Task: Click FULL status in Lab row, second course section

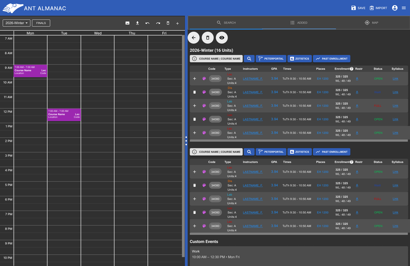Action: tap(378, 199)
